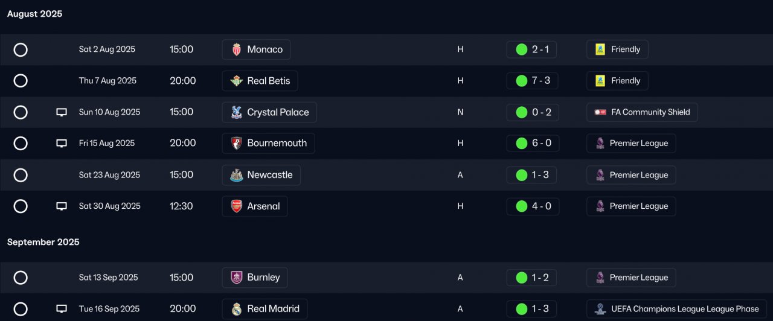Click the Premier League tag on Arsenal row
This screenshot has height=321, width=773.
(x=631, y=206)
